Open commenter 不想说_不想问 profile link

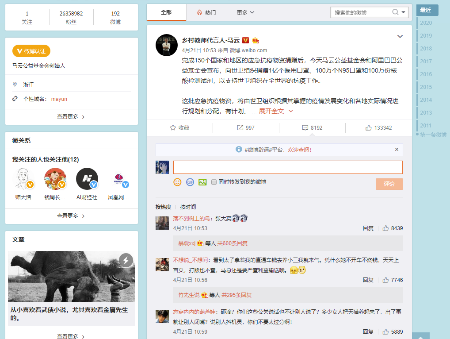[x=191, y=260]
